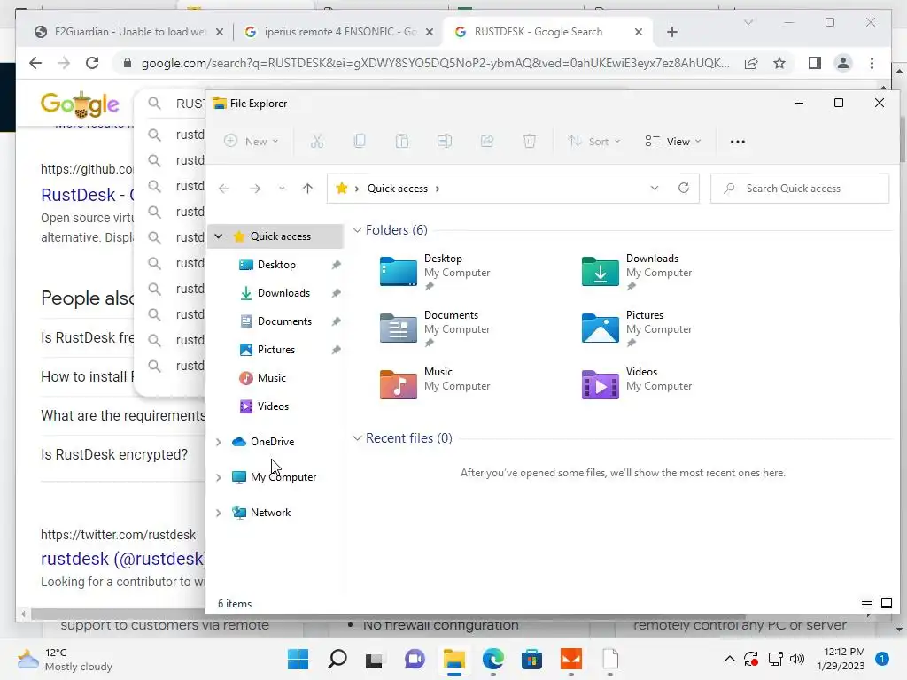Open the New item dropdown
The image size is (907, 680).
pyautogui.click(x=252, y=141)
